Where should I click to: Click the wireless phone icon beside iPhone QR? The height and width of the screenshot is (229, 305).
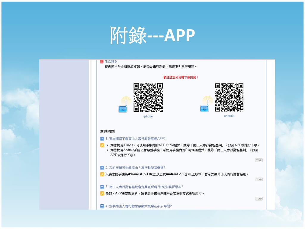tap(124, 105)
